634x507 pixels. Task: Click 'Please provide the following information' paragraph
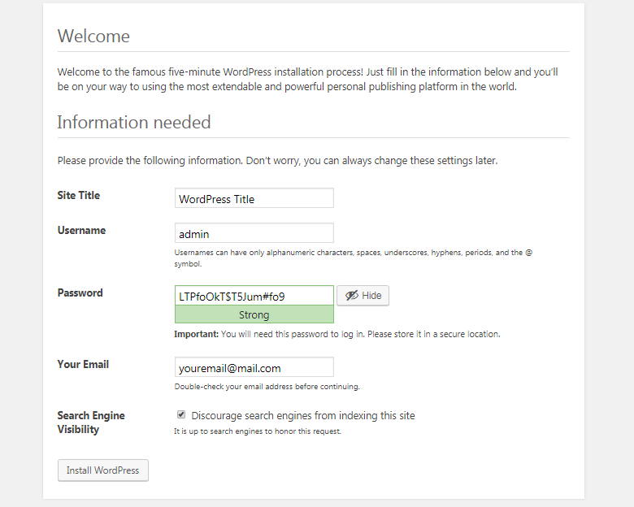277,161
